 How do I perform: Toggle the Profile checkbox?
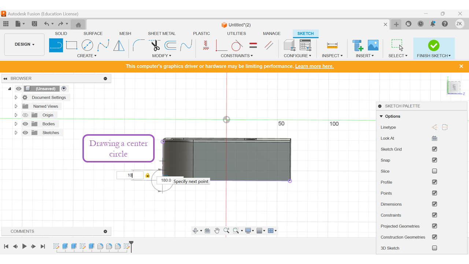[435, 182]
